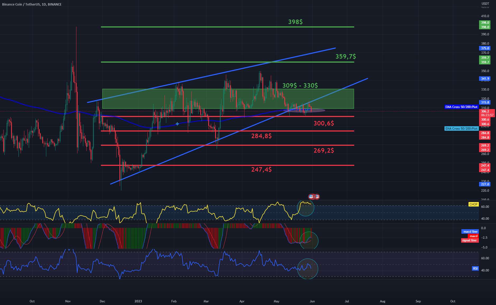Click the Jun label on time axis
The height and width of the screenshot is (305, 496).
312,301
